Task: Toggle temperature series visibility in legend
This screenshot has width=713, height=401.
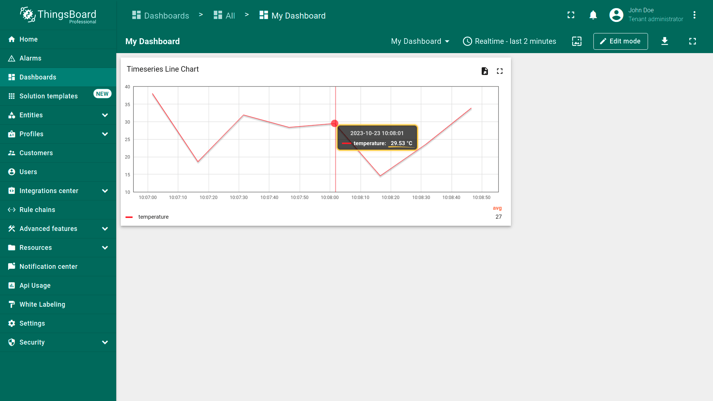Action: [x=153, y=217]
